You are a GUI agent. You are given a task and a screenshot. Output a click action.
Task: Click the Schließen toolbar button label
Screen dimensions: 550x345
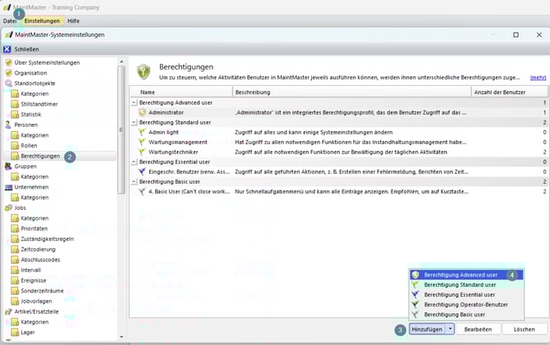click(26, 49)
